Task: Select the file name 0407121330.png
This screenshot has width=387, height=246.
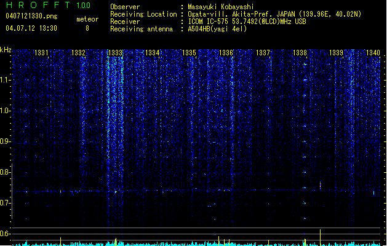Action: point(31,17)
